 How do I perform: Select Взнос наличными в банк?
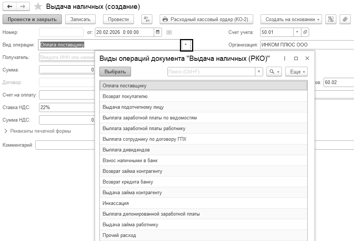203,161
